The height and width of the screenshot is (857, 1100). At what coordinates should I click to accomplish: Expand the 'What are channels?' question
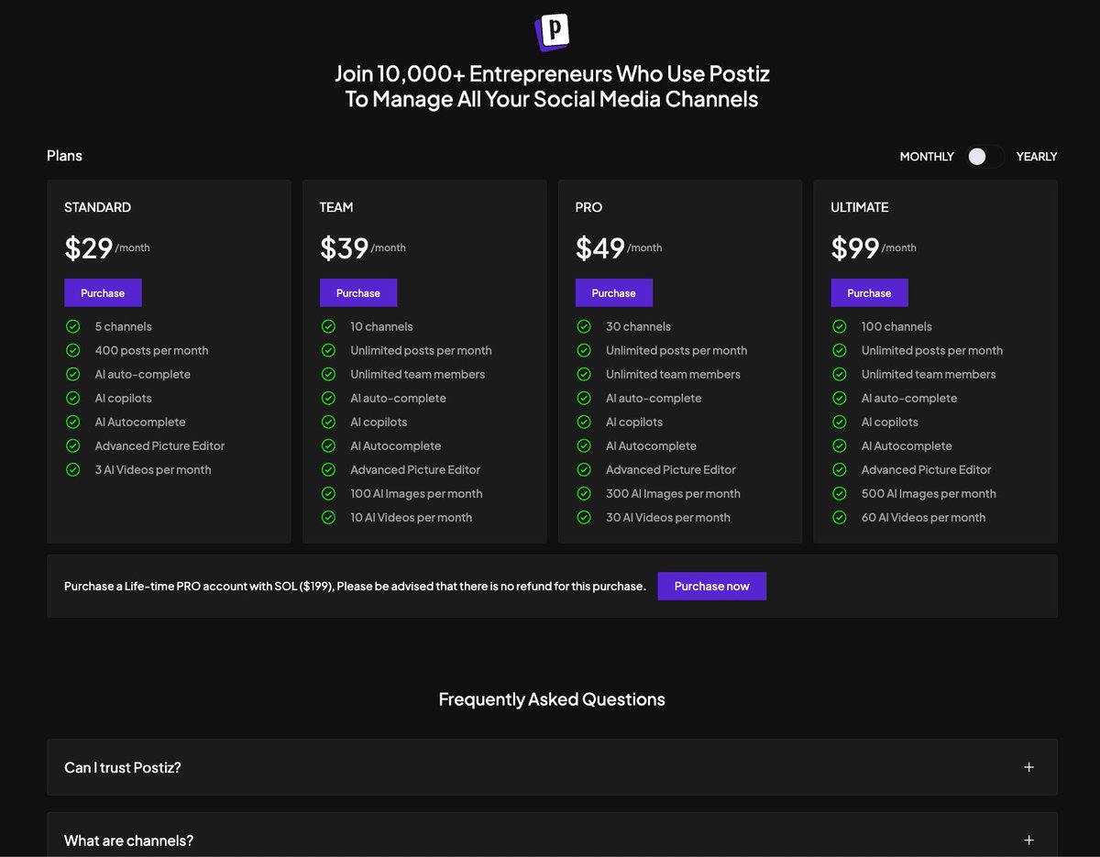(552, 836)
